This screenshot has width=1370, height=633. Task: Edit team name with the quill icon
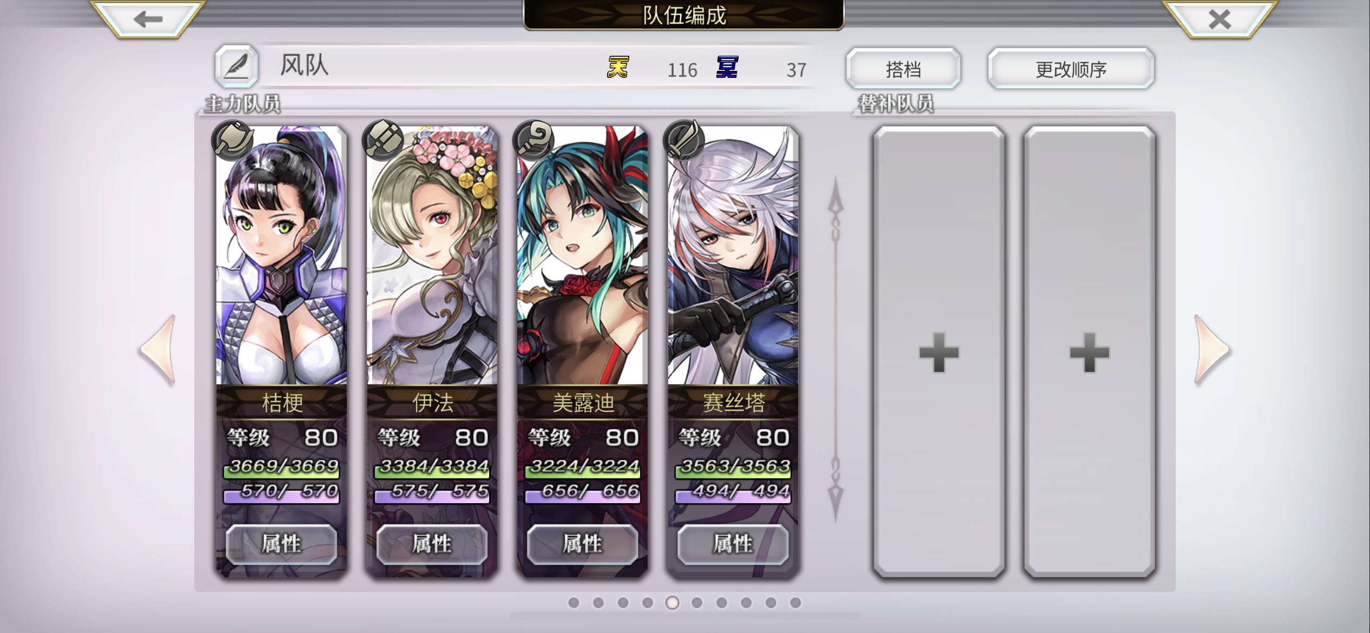tap(236, 67)
